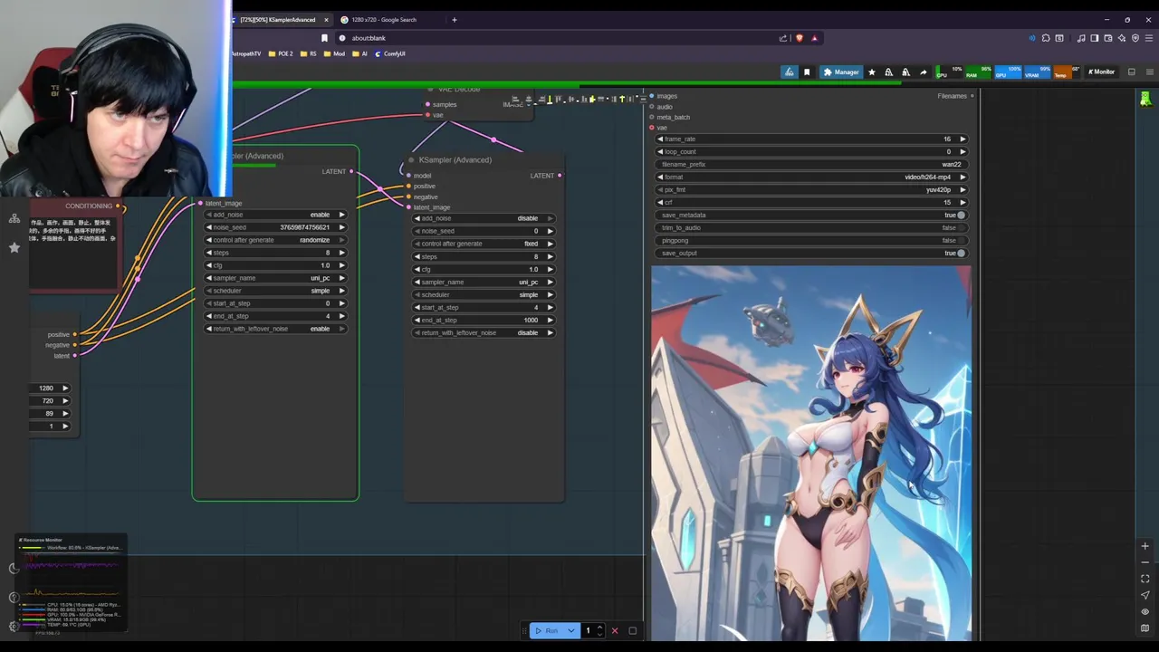Open the ComfyUI Manager

[x=841, y=72]
